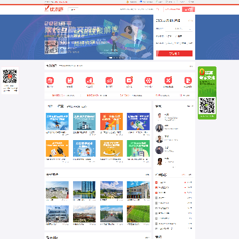239x239 pixels.
Task: Open the red document page icon shortcut
Action: click(188, 80)
